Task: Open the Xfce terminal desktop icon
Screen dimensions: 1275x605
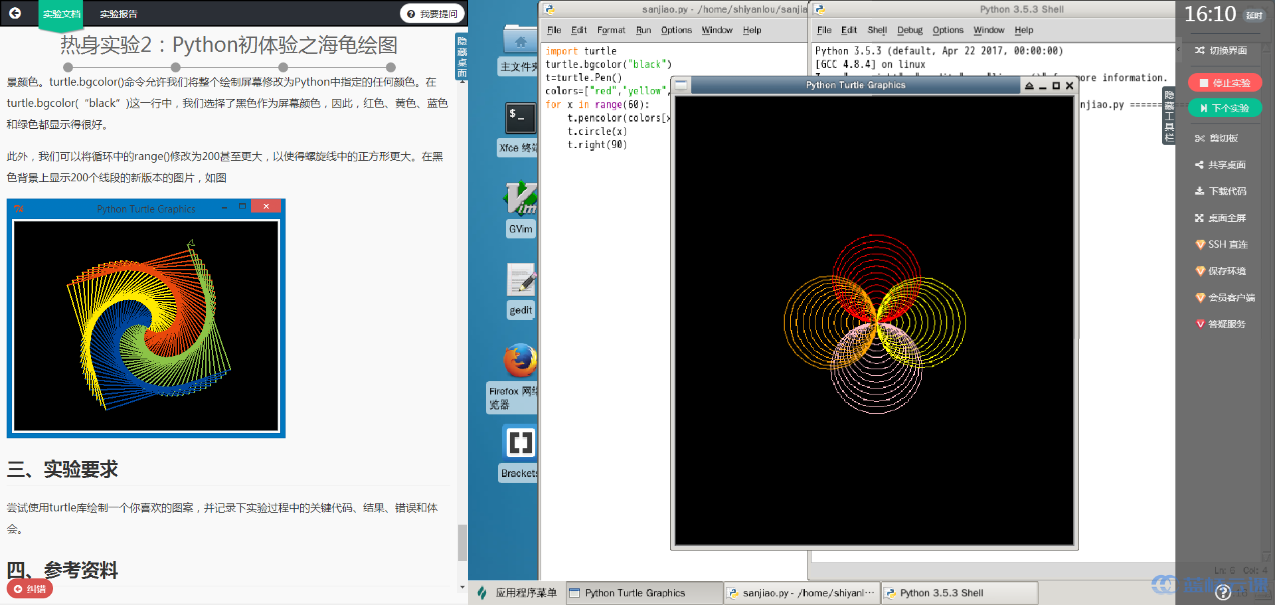Action: click(x=520, y=119)
